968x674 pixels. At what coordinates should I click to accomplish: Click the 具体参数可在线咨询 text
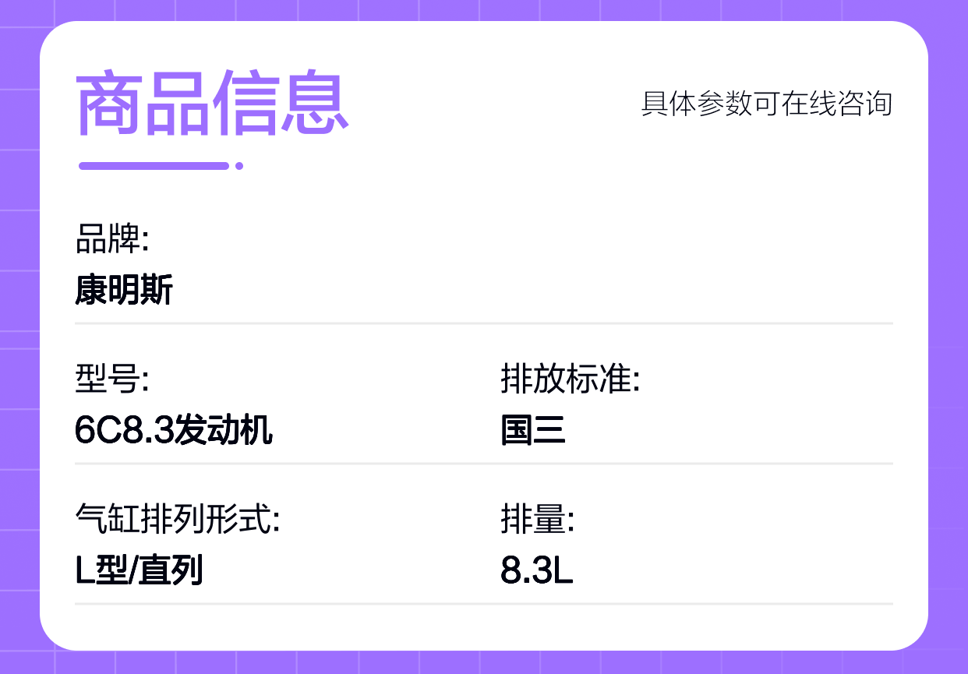[767, 104]
